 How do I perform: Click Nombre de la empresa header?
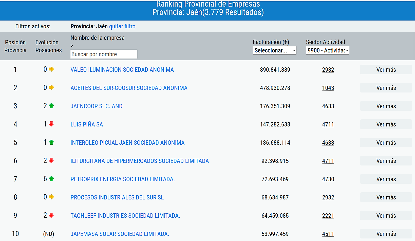[98, 38]
